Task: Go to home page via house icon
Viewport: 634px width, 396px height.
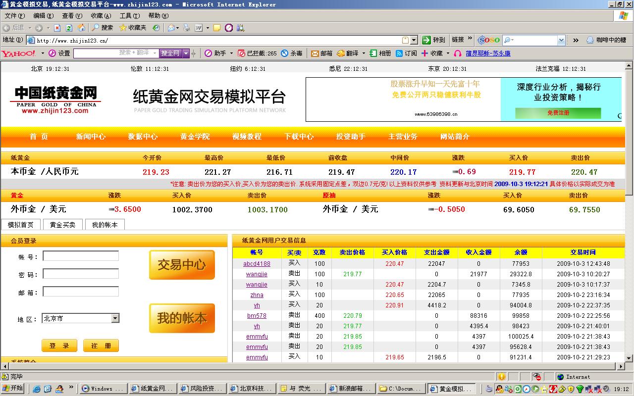Action: click(81, 28)
